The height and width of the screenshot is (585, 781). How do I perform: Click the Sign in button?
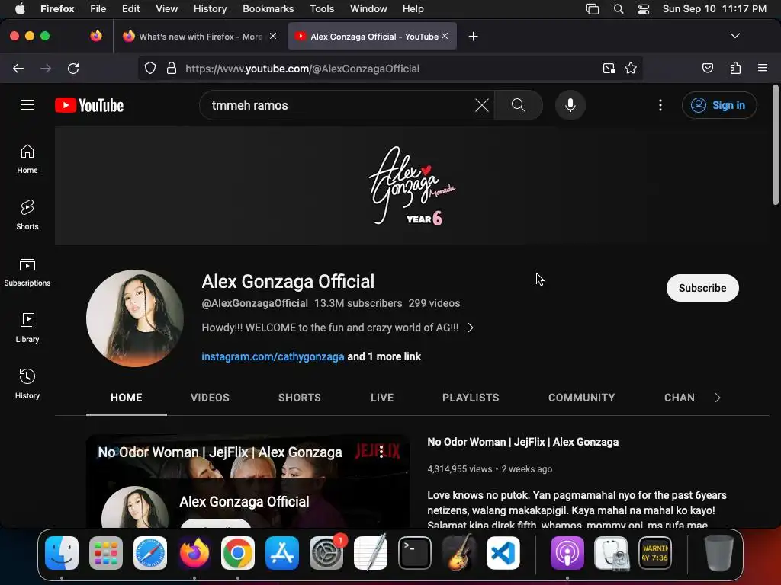(719, 105)
